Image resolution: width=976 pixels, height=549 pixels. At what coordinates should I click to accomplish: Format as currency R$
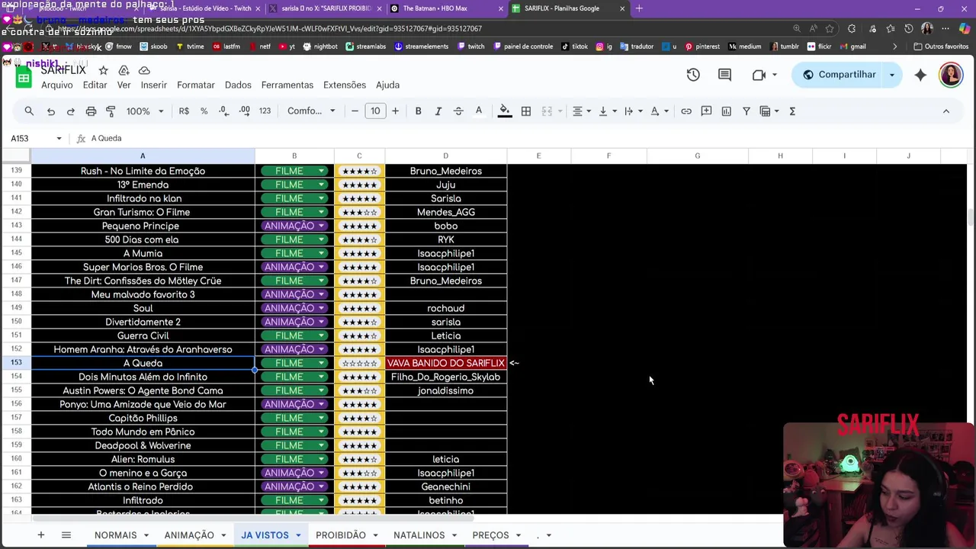(184, 111)
